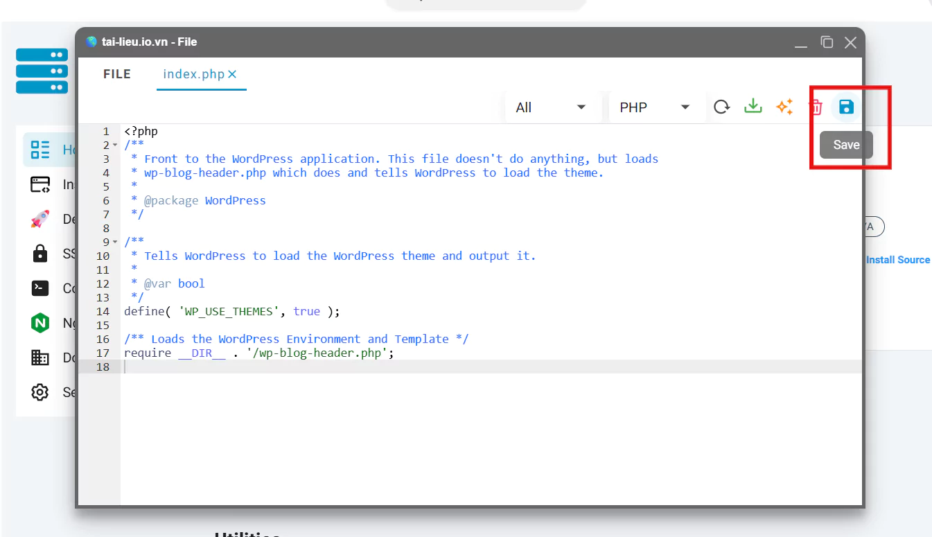Screen dimensions: 932x537
Task: Collapse the comment block at line 2
Action: (x=115, y=146)
